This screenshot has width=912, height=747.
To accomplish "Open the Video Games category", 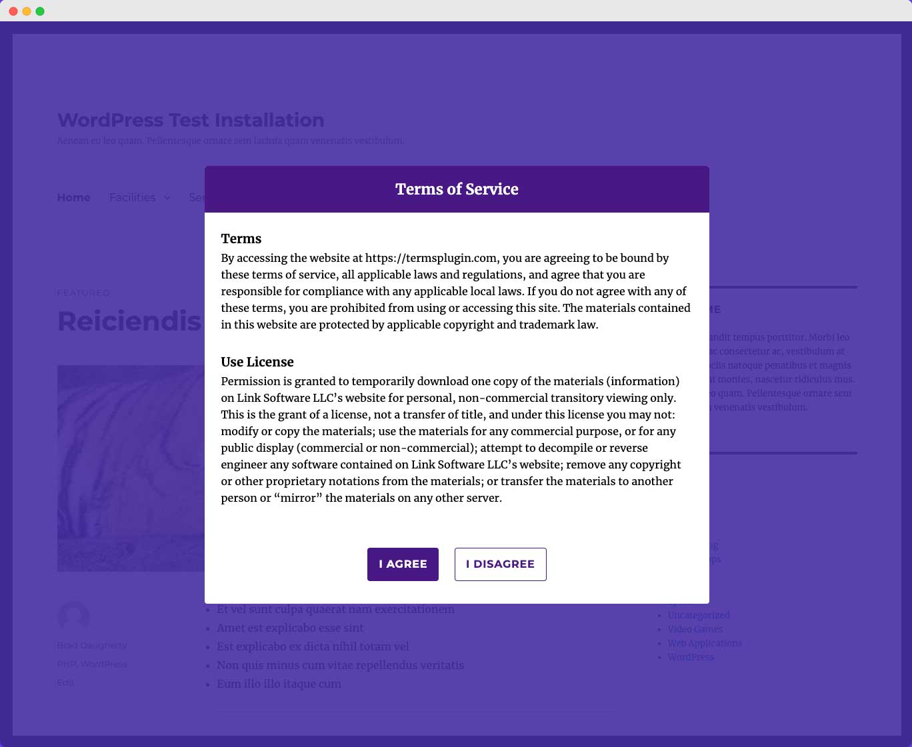I will (695, 629).
